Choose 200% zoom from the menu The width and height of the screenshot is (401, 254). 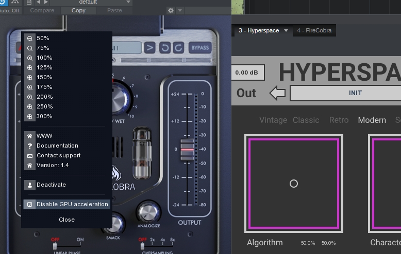pos(44,97)
